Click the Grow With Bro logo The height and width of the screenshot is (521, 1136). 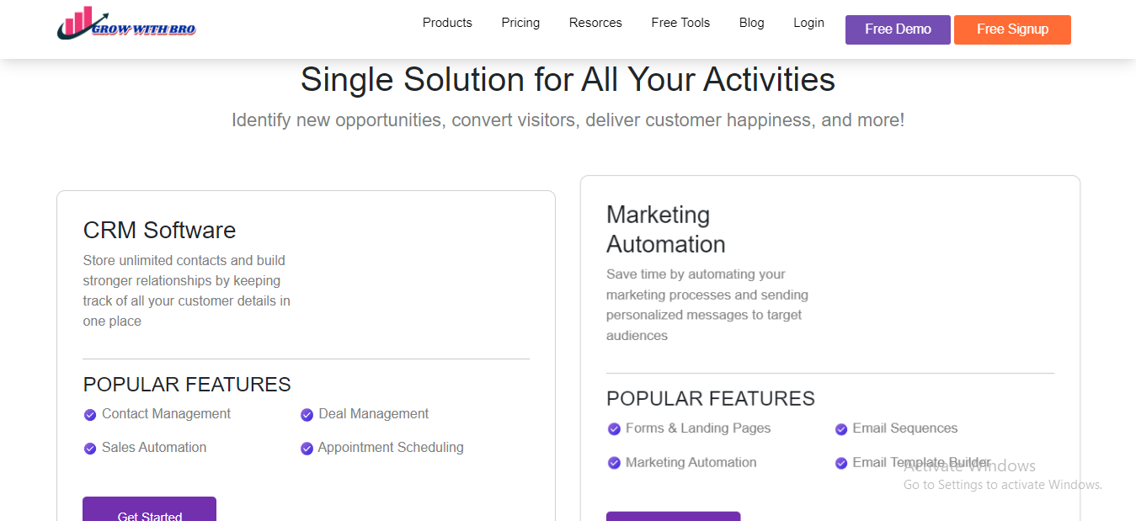point(126,24)
